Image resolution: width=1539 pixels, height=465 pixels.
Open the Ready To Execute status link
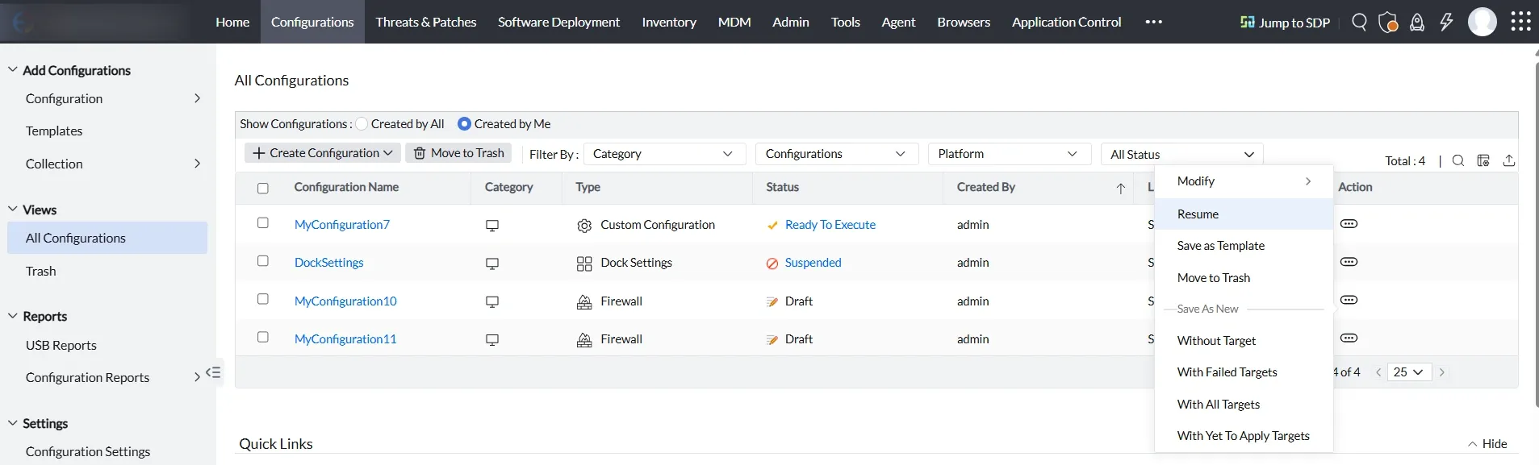pos(830,225)
